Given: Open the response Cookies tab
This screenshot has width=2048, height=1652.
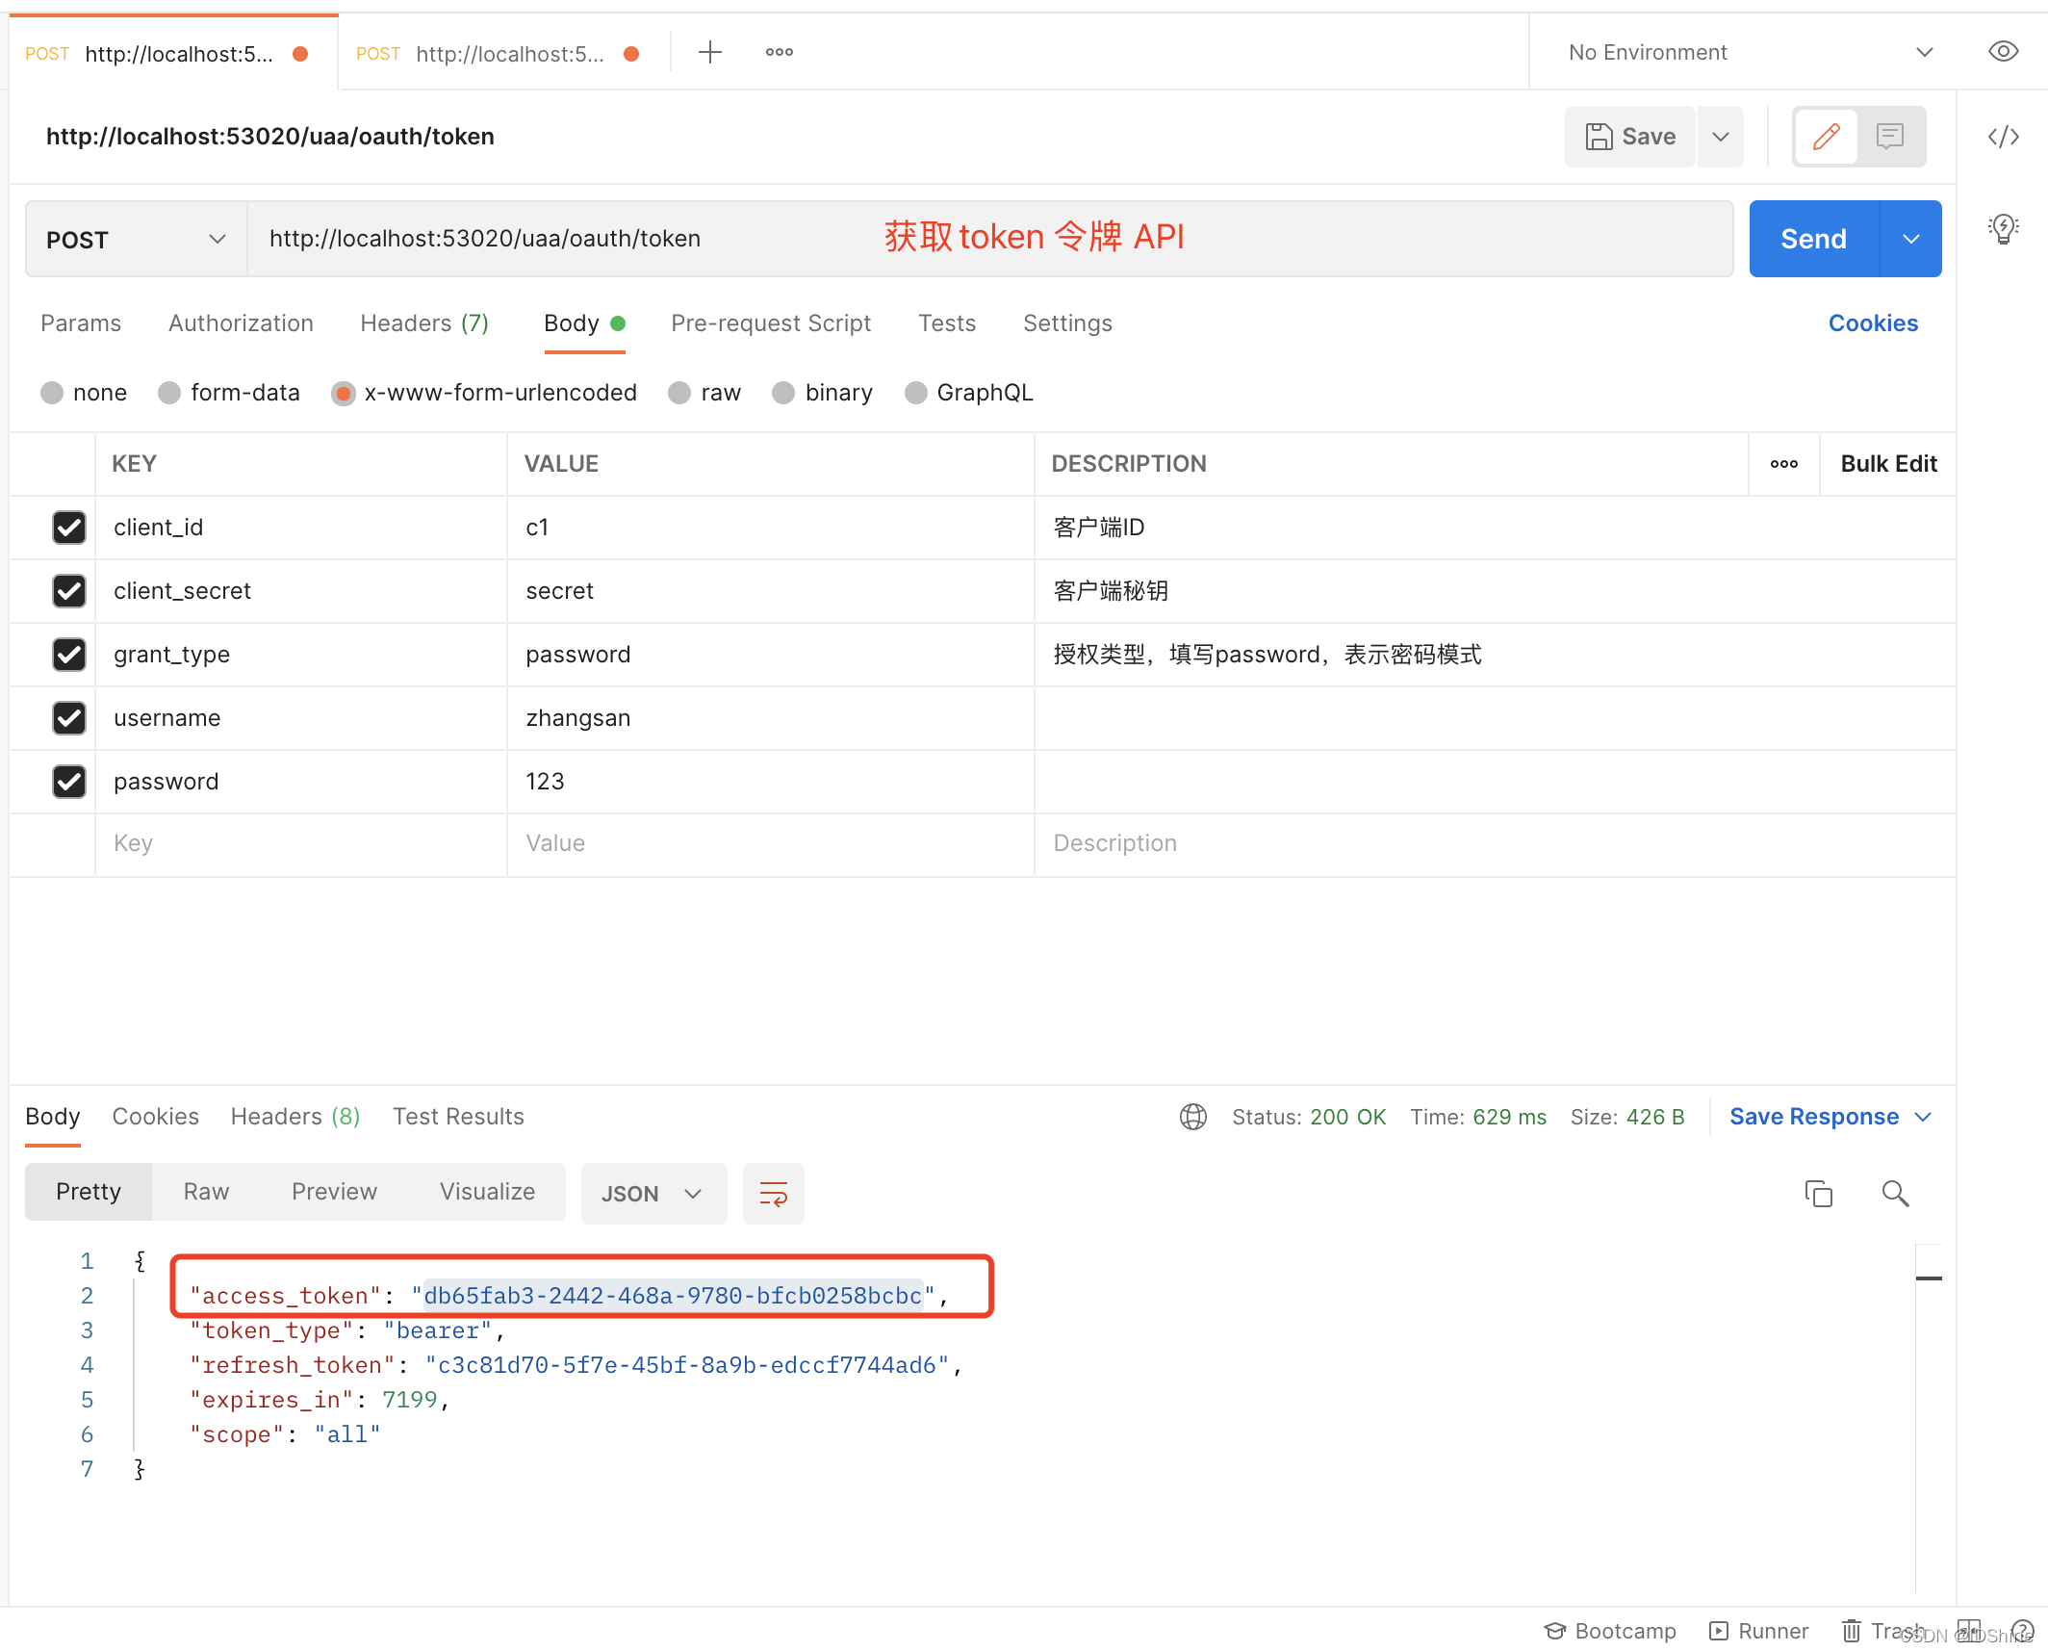Looking at the screenshot, I should (x=156, y=1117).
